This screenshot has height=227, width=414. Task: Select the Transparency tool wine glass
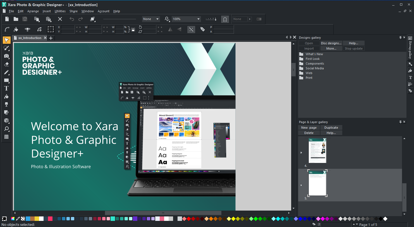pyautogui.click(x=6, y=104)
